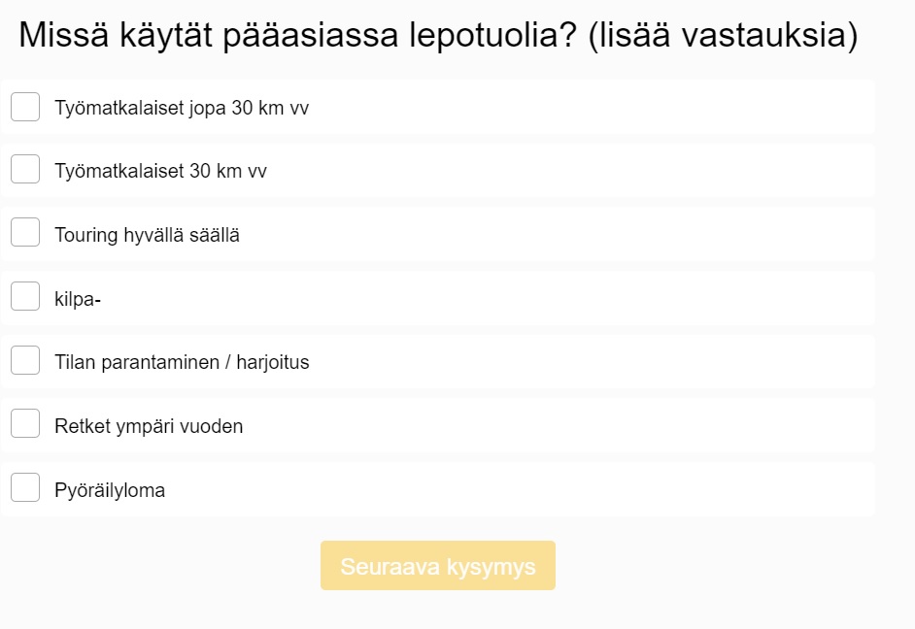The width and height of the screenshot is (915, 629).
Task: Mark the 'Retket ympäri vuoden' checkbox
Action: [25, 425]
